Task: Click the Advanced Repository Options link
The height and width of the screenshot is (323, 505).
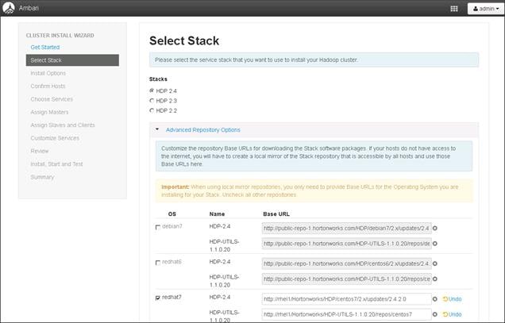Action: (203, 130)
